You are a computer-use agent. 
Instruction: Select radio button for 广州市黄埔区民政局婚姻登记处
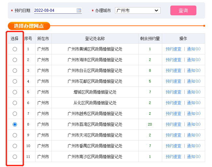coord(15,49)
